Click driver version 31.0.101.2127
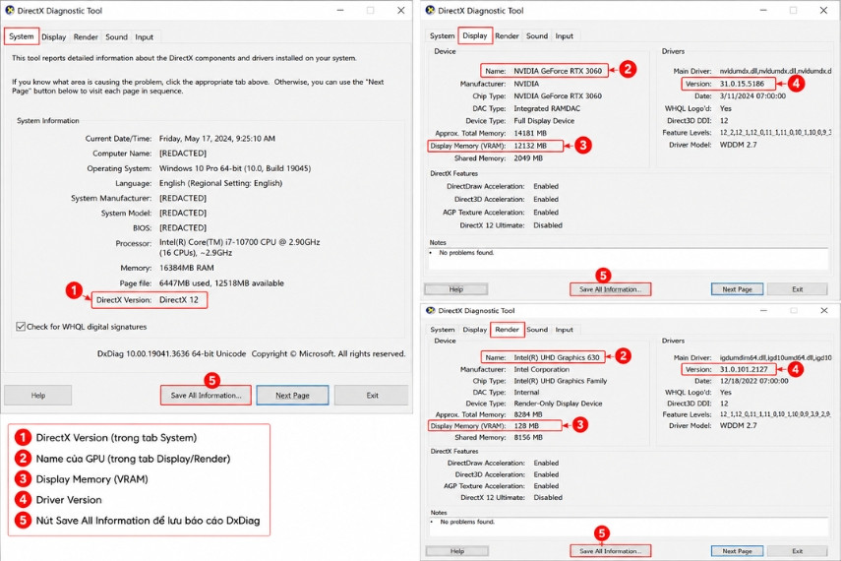841x561 pixels. tap(744, 369)
